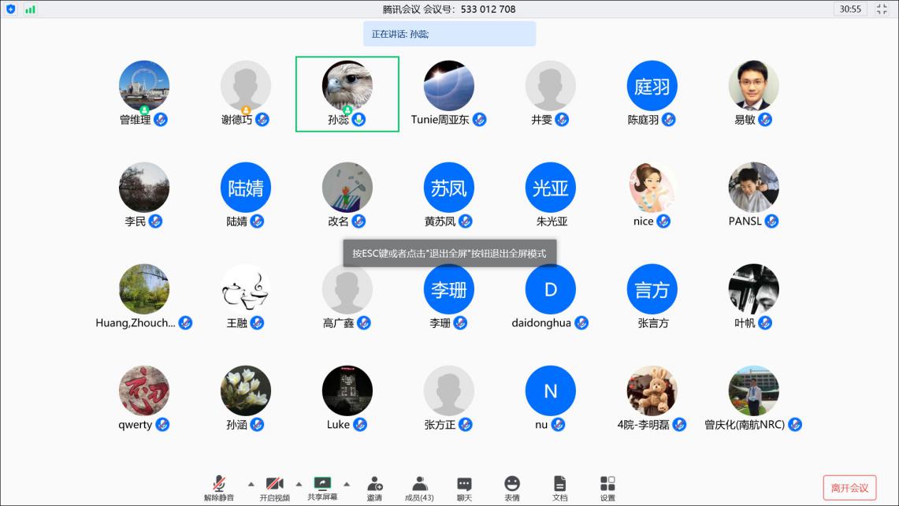Open the 成员(43) members list

click(x=419, y=485)
